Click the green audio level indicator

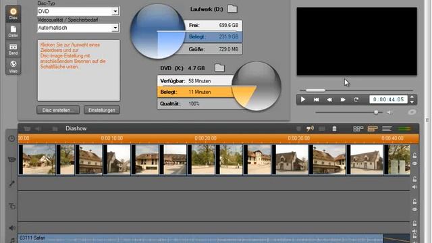point(404,129)
